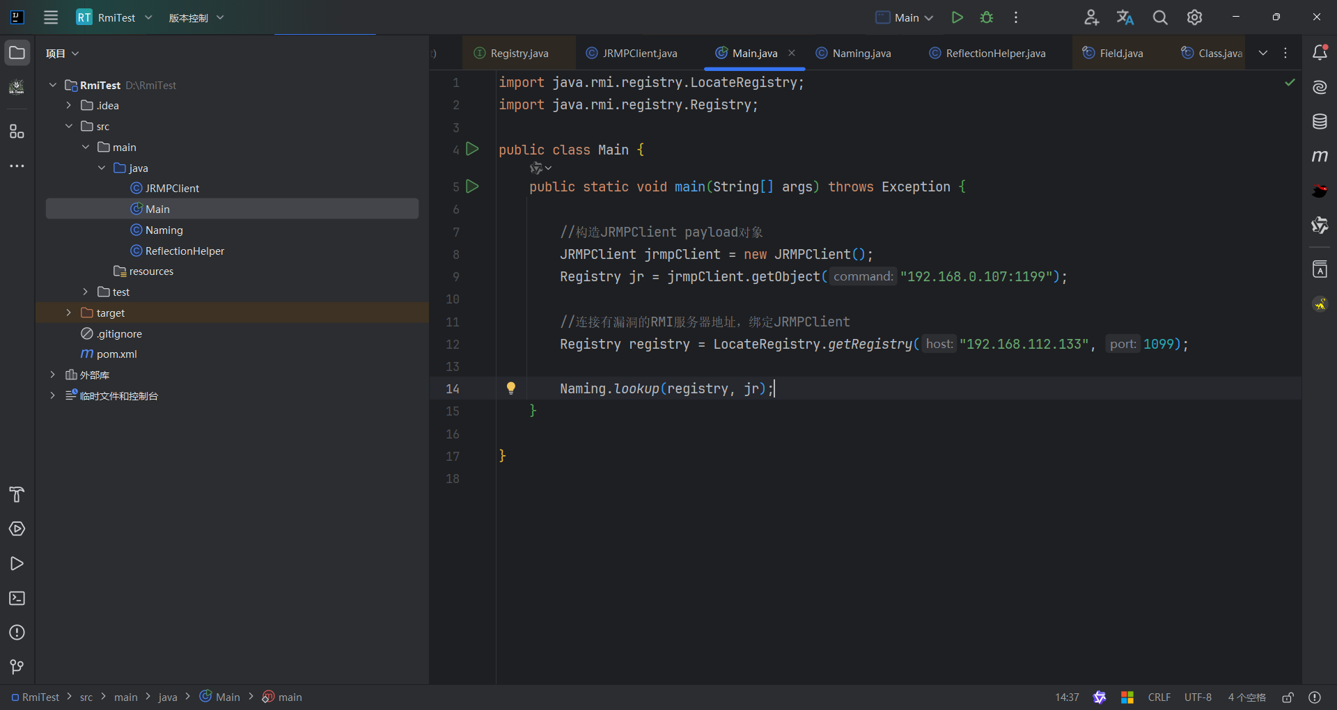Click the run gutter icon beside class Main
This screenshot has height=710, width=1337.
point(472,149)
